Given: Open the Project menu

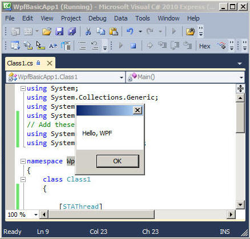Looking at the screenshot, I should (71, 18).
